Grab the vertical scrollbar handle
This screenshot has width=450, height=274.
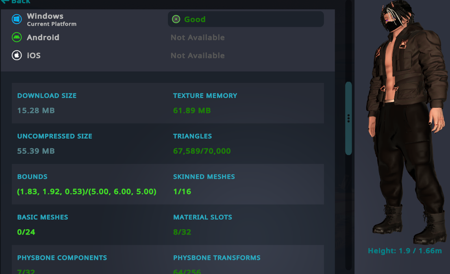coord(348,118)
